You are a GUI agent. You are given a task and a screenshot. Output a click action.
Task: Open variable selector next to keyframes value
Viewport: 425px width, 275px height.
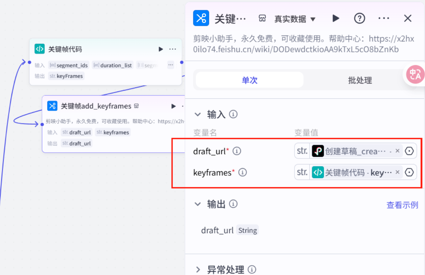click(409, 172)
